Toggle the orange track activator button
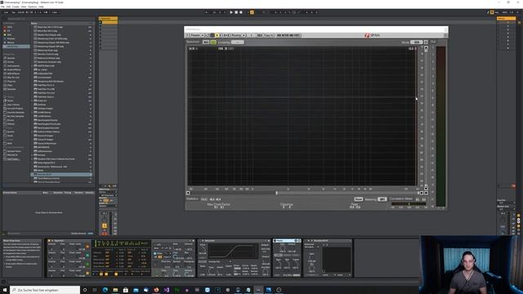Viewport: 523px width, 294px height. point(105,225)
